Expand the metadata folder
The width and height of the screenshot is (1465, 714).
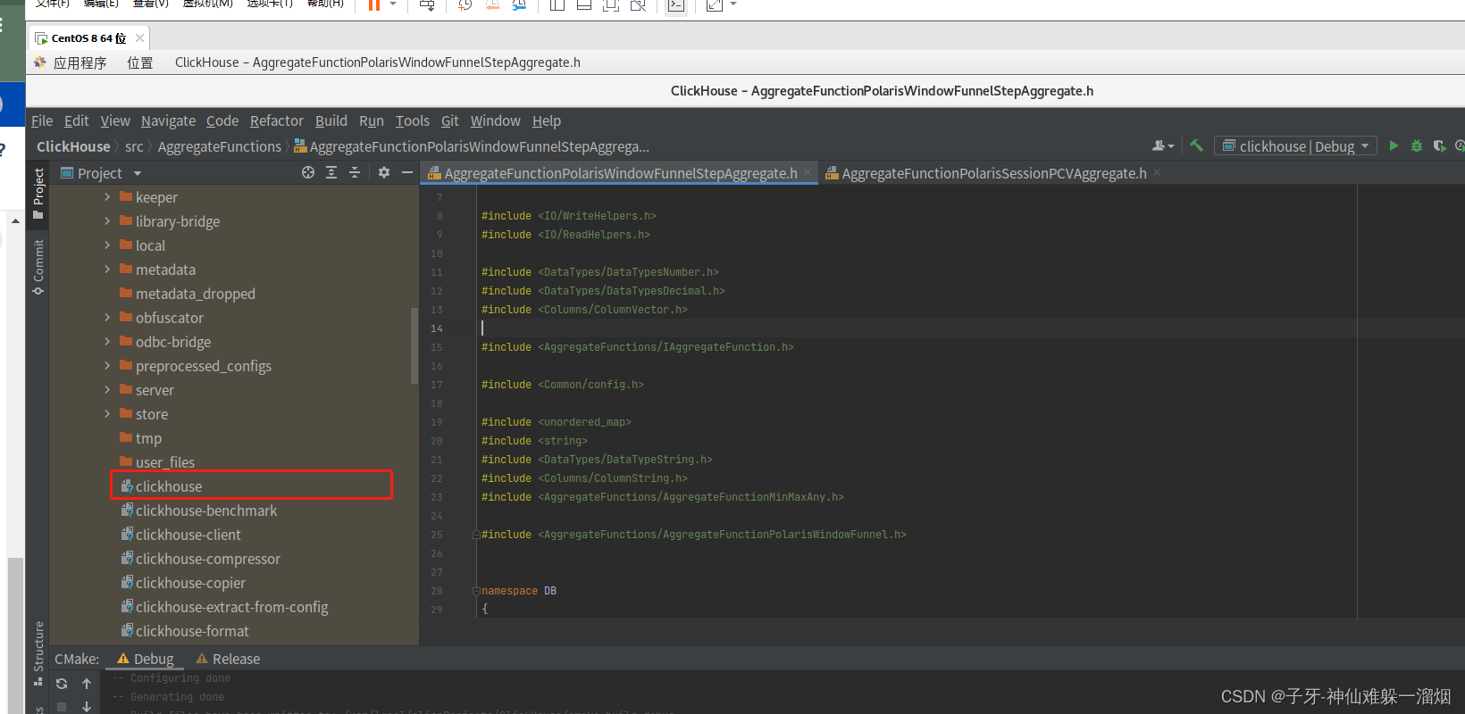[x=107, y=269]
